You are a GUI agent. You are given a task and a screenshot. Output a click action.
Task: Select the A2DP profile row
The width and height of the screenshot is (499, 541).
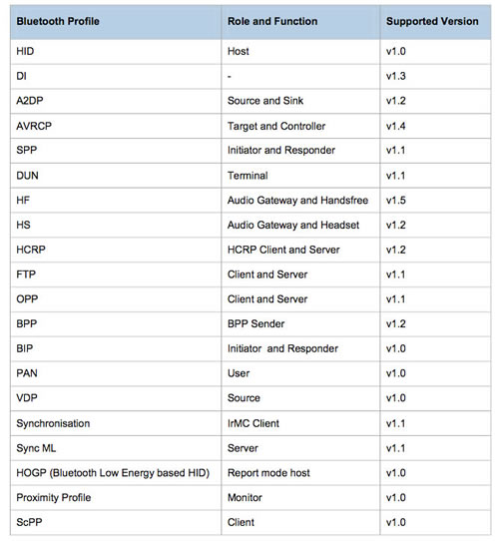pyautogui.click(x=250, y=101)
